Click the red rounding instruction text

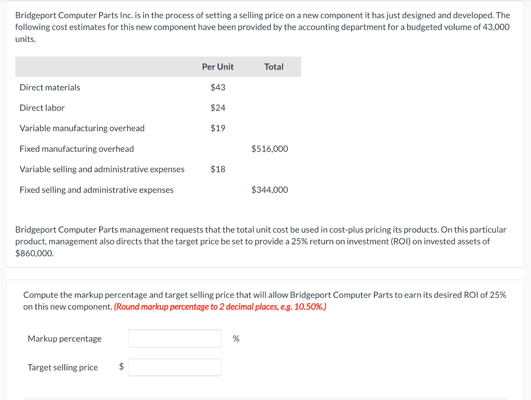[x=220, y=307]
